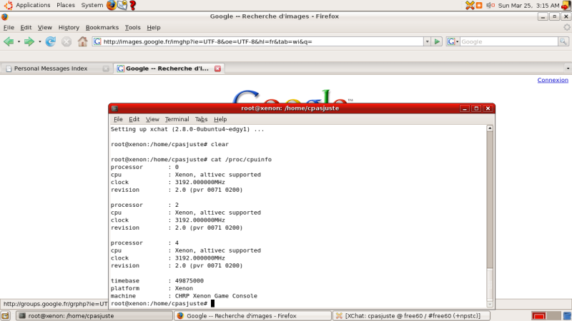Click the timebase value 49875000
Screen dimensions: 572x321
[x=189, y=280]
